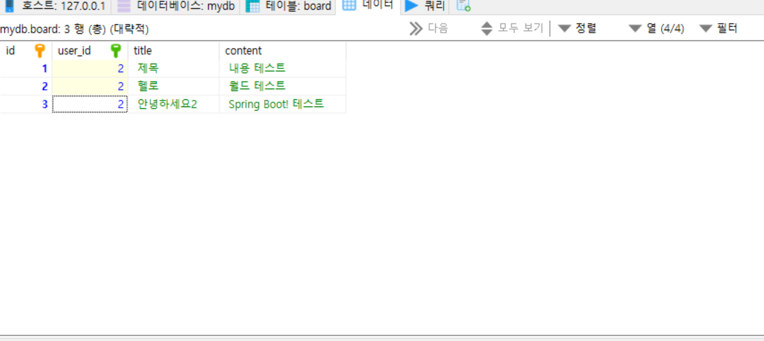The height and width of the screenshot is (341, 764).
Task: Select the content cell 내용 테스트
Action: click(282, 68)
